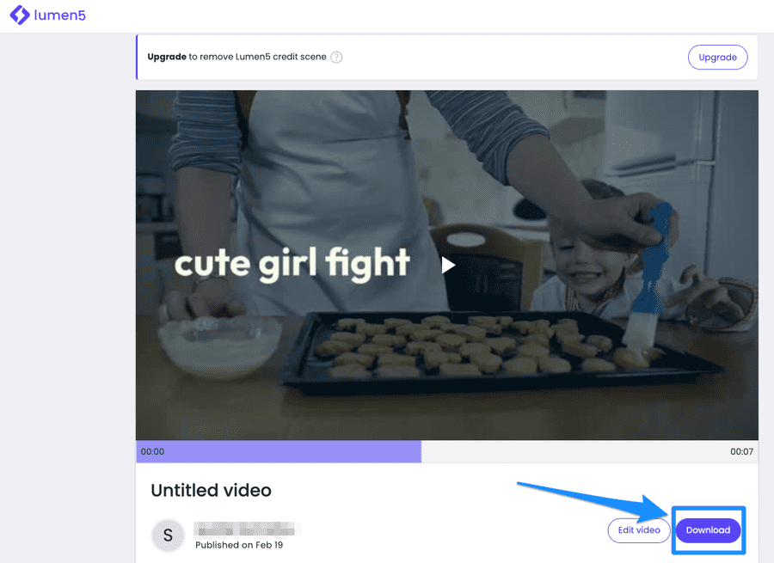The width and height of the screenshot is (774, 563).
Task: Click the bold Upgrade word in the banner
Action: 167,57
